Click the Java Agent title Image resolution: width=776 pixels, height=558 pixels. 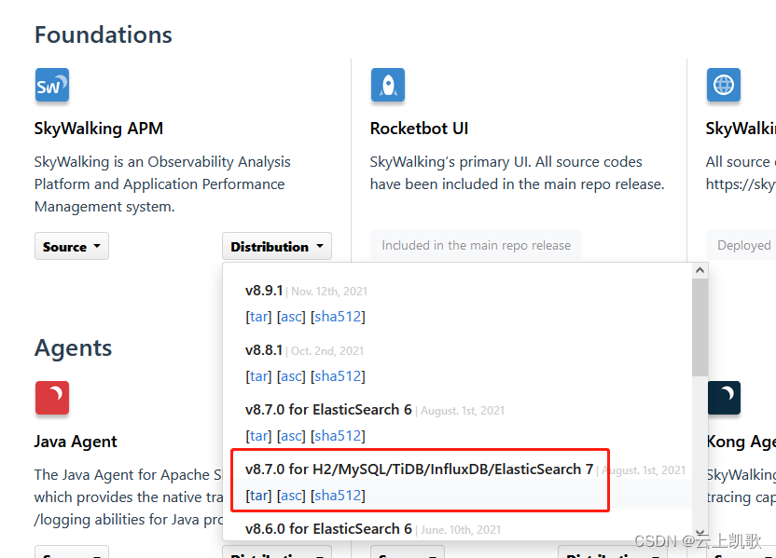tap(76, 442)
